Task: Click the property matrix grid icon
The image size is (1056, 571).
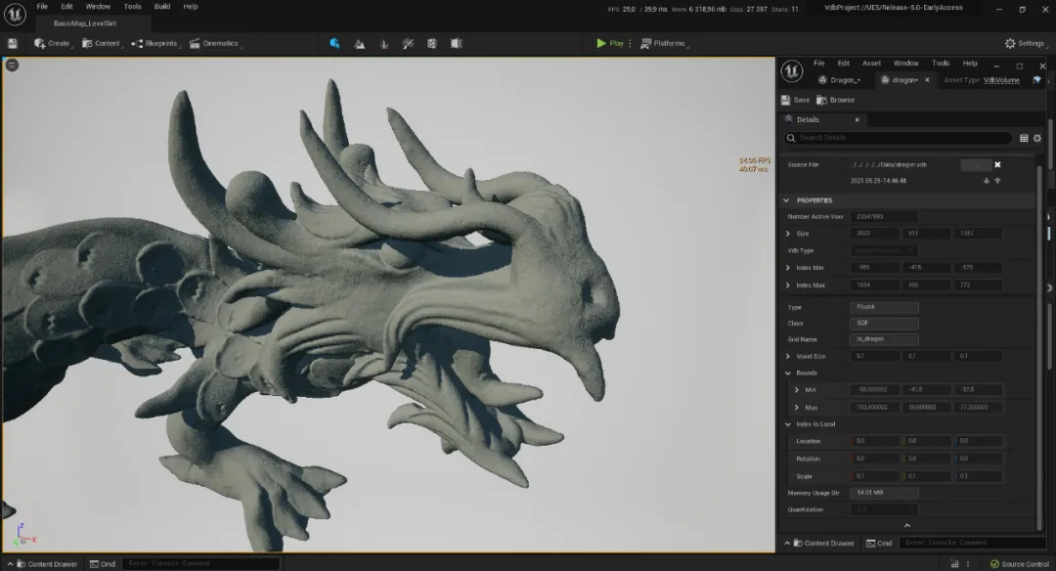Action: pyautogui.click(x=1024, y=138)
